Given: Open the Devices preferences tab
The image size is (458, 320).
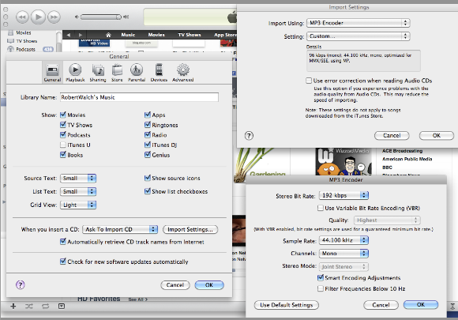Looking at the screenshot, I should click(x=159, y=73).
